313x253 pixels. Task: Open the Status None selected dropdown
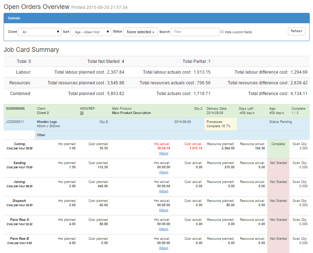point(140,32)
